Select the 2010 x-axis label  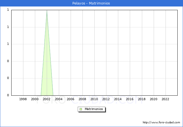94,99
